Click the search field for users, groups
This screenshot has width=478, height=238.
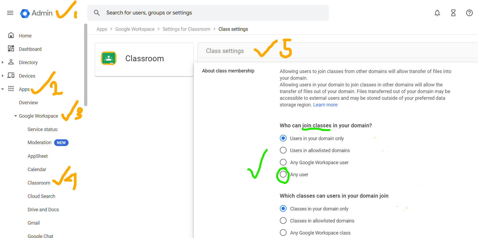(x=208, y=13)
